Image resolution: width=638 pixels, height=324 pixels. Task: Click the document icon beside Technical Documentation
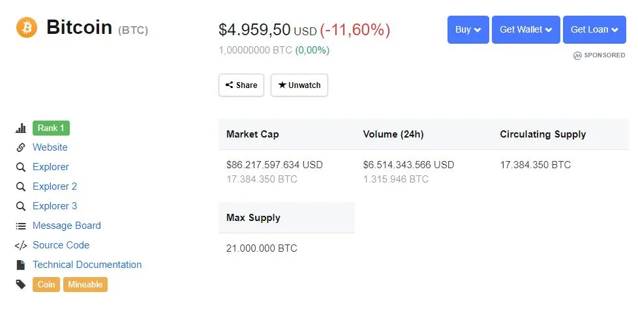pos(20,265)
